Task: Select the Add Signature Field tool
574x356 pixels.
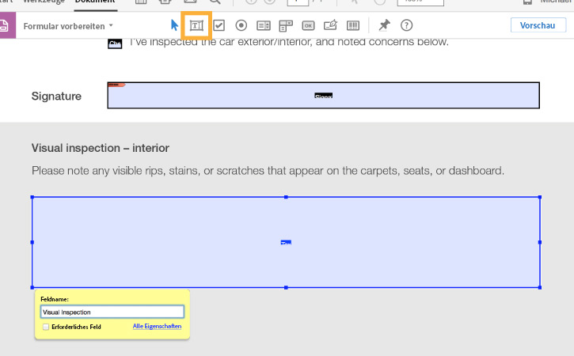Action: click(331, 25)
